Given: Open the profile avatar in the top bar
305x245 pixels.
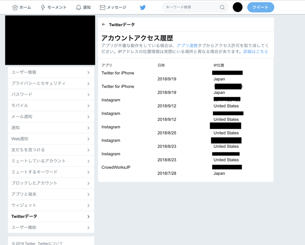Looking at the screenshot, I should click(237, 7).
